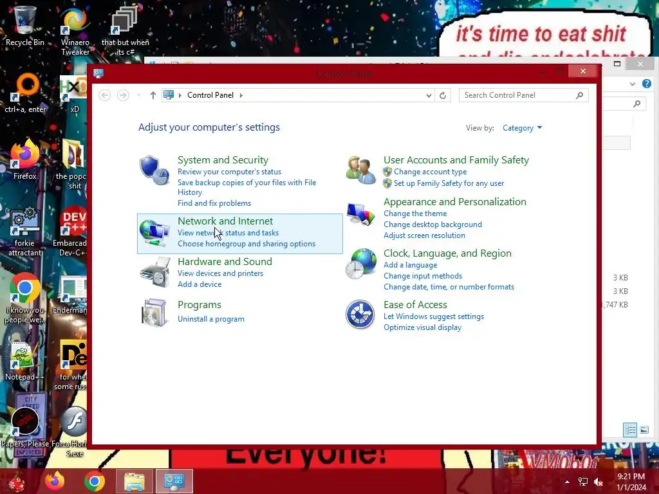Open the Recycle Bin desktop icon

(24, 26)
